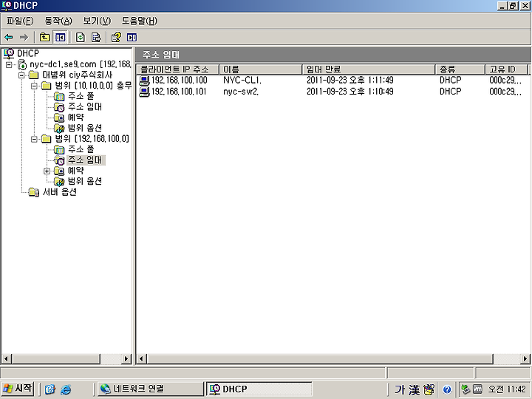Collapse the nyc-dc1.se9.com server node
This screenshot has height=399, width=532.
click(x=9, y=64)
